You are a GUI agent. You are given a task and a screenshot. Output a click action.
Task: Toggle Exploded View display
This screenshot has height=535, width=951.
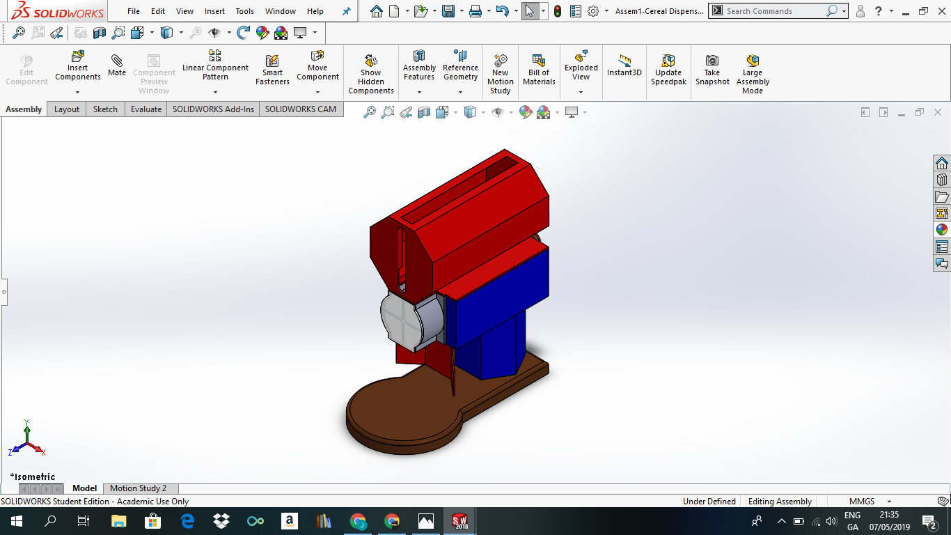[x=580, y=68]
